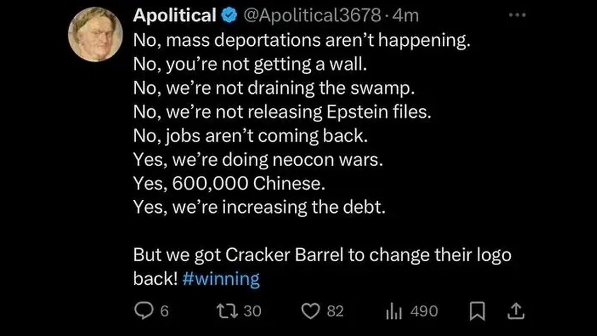
Task: Click the blue verified checkmark badge
Action: click(228, 16)
